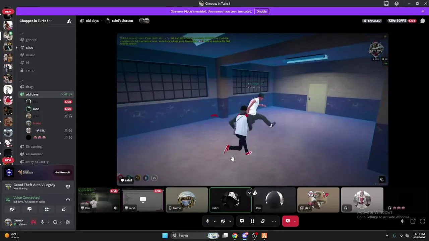
Task: Expand camera options in the call controls
Action: point(230,221)
